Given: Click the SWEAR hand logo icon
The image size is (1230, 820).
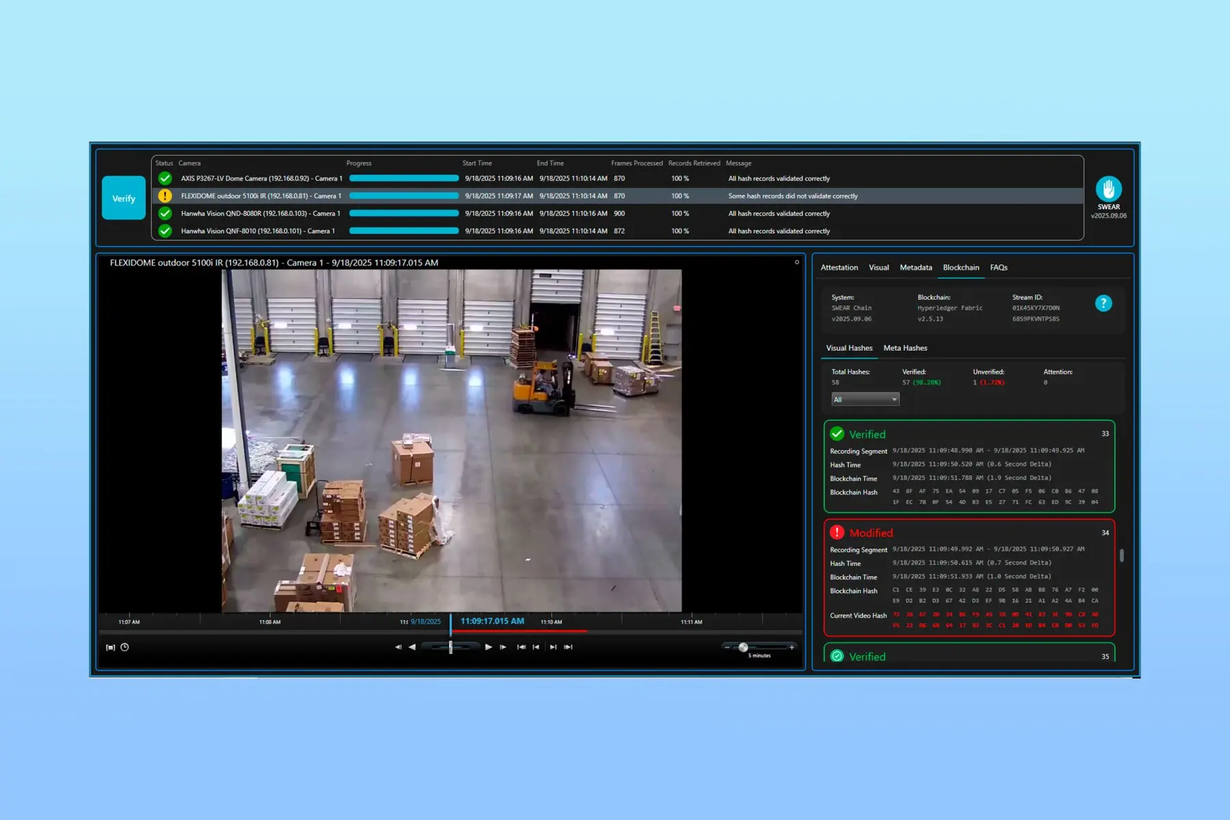Looking at the screenshot, I should pyautogui.click(x=1108, y=189).
